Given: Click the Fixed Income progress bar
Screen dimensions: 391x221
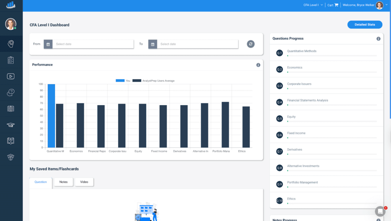Looking at the screenshot, I should click(x=331, y=138).
